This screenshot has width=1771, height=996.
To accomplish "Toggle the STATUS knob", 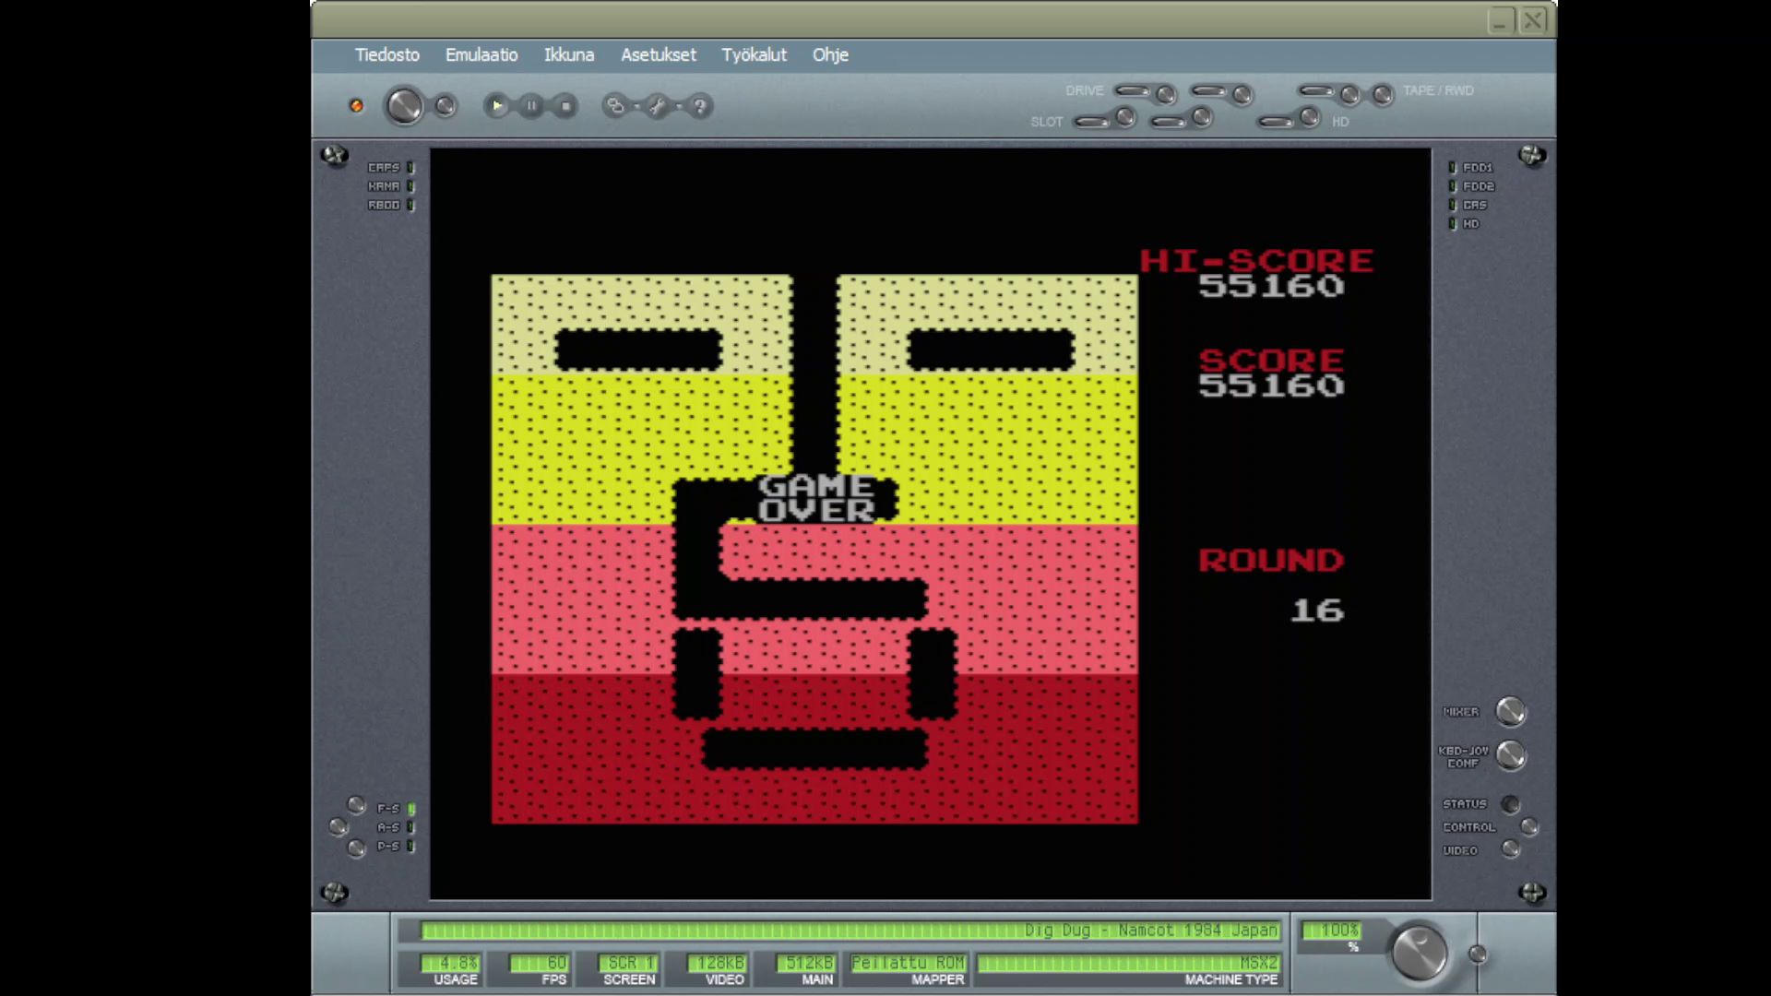I will click(x=1510, y=804).
